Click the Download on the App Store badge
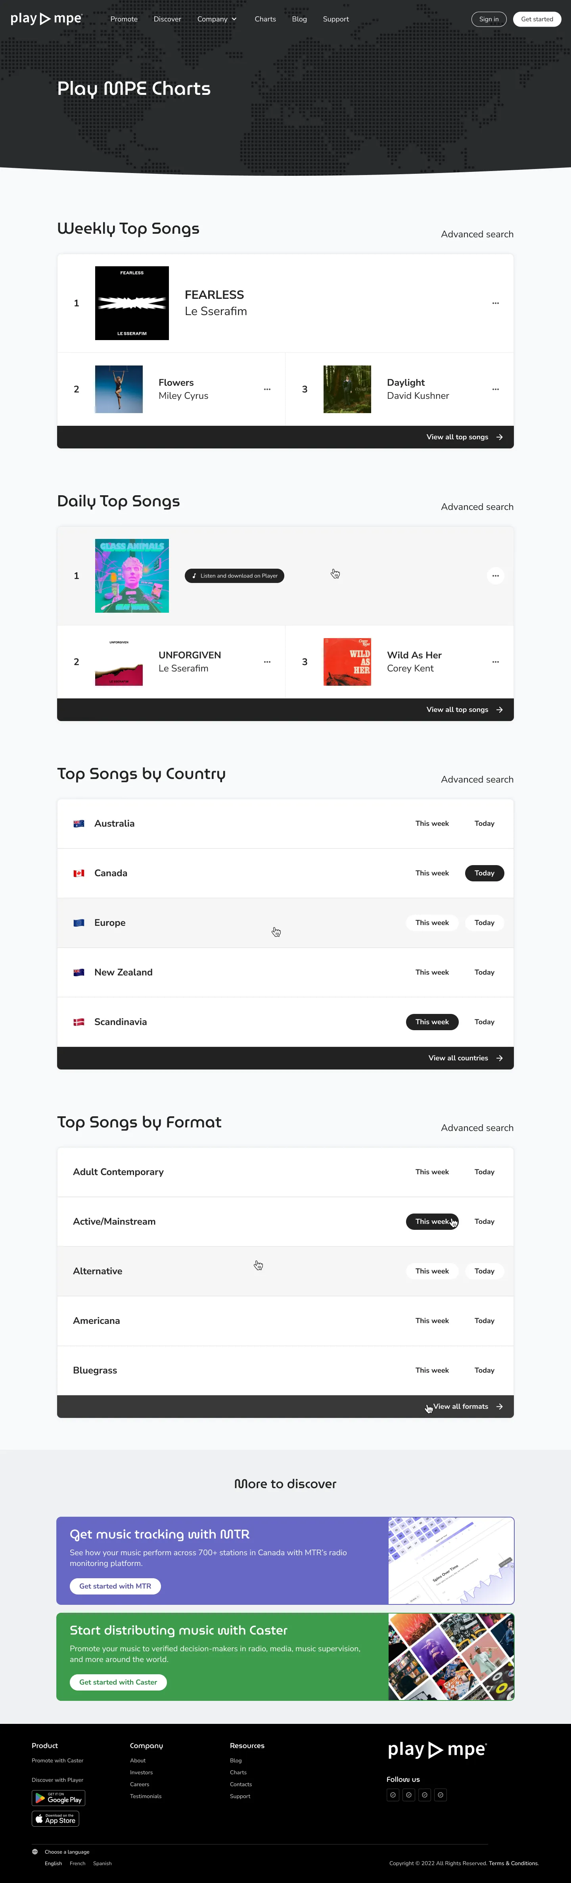Screen dimensions: 571x1883 (x=55, y=1819)
